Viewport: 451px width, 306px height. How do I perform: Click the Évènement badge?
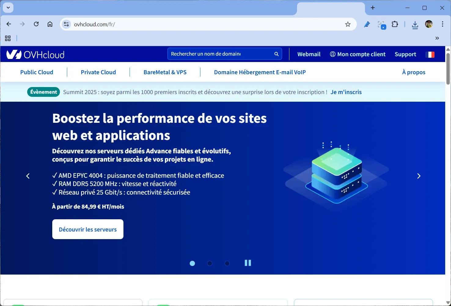click(44, 92)
